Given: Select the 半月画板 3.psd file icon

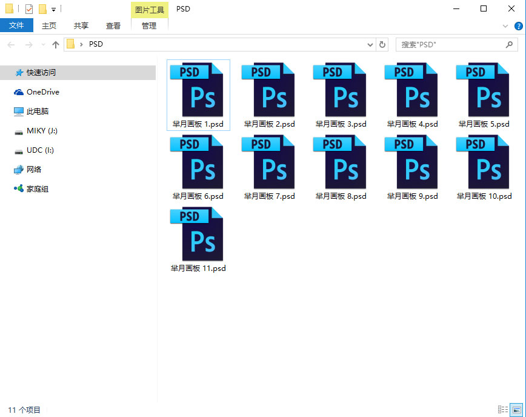Looking at the screenshot, I should pyautogui.click(x=339, y=90).
